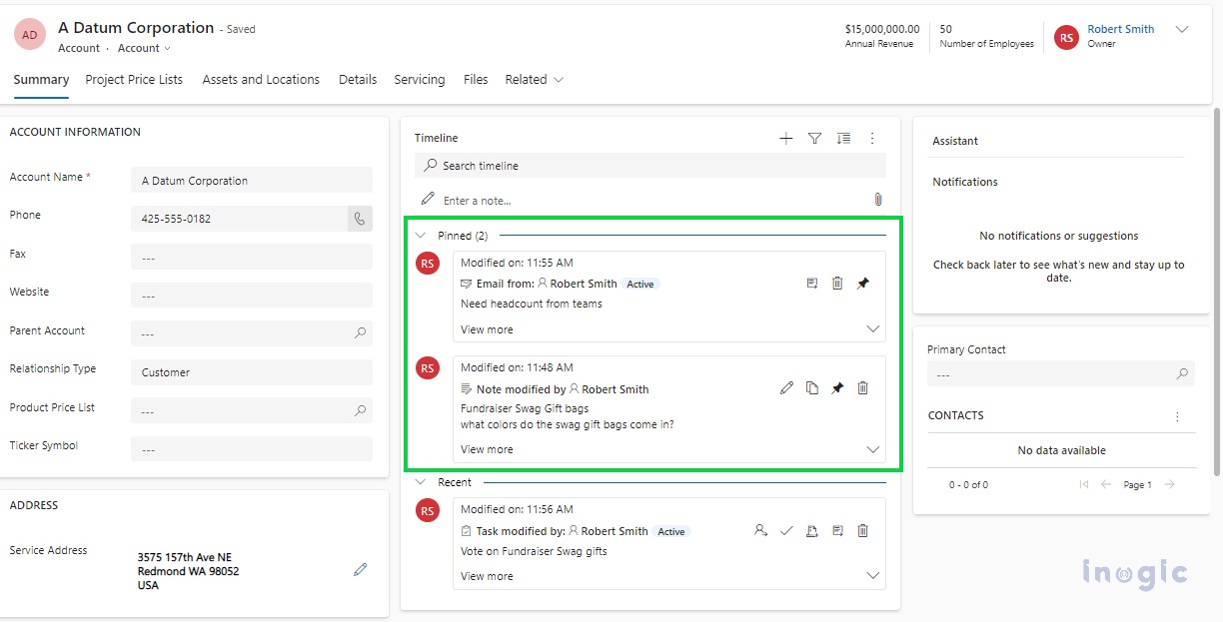Expand the Vote on Fundraiser task chevron
Screen dimensions: 1223x622
point(872,576)
